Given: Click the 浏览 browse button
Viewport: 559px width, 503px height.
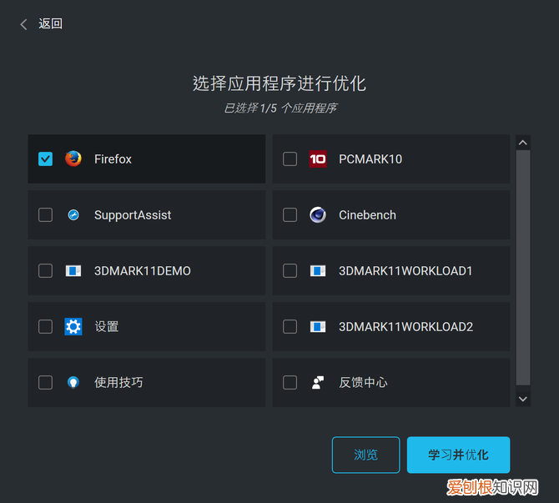Looking at the screenshot, I should 365,455.
